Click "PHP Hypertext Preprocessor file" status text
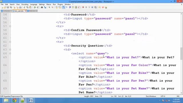The height and width of the screenshot is (103, 183). [x=11, y=96]
